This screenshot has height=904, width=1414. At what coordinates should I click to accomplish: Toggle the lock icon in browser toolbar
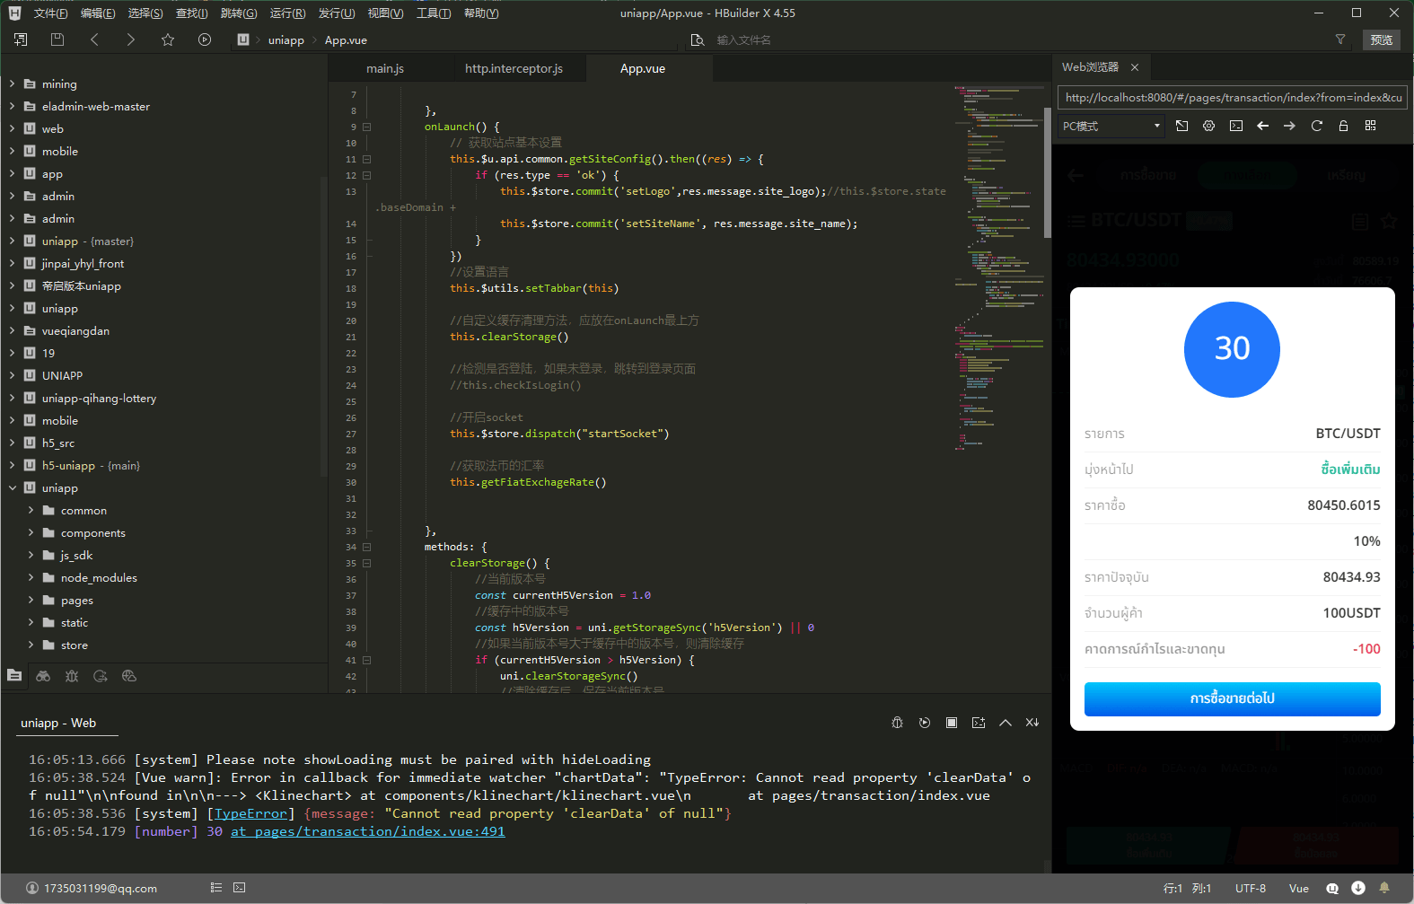point(1344,126)
